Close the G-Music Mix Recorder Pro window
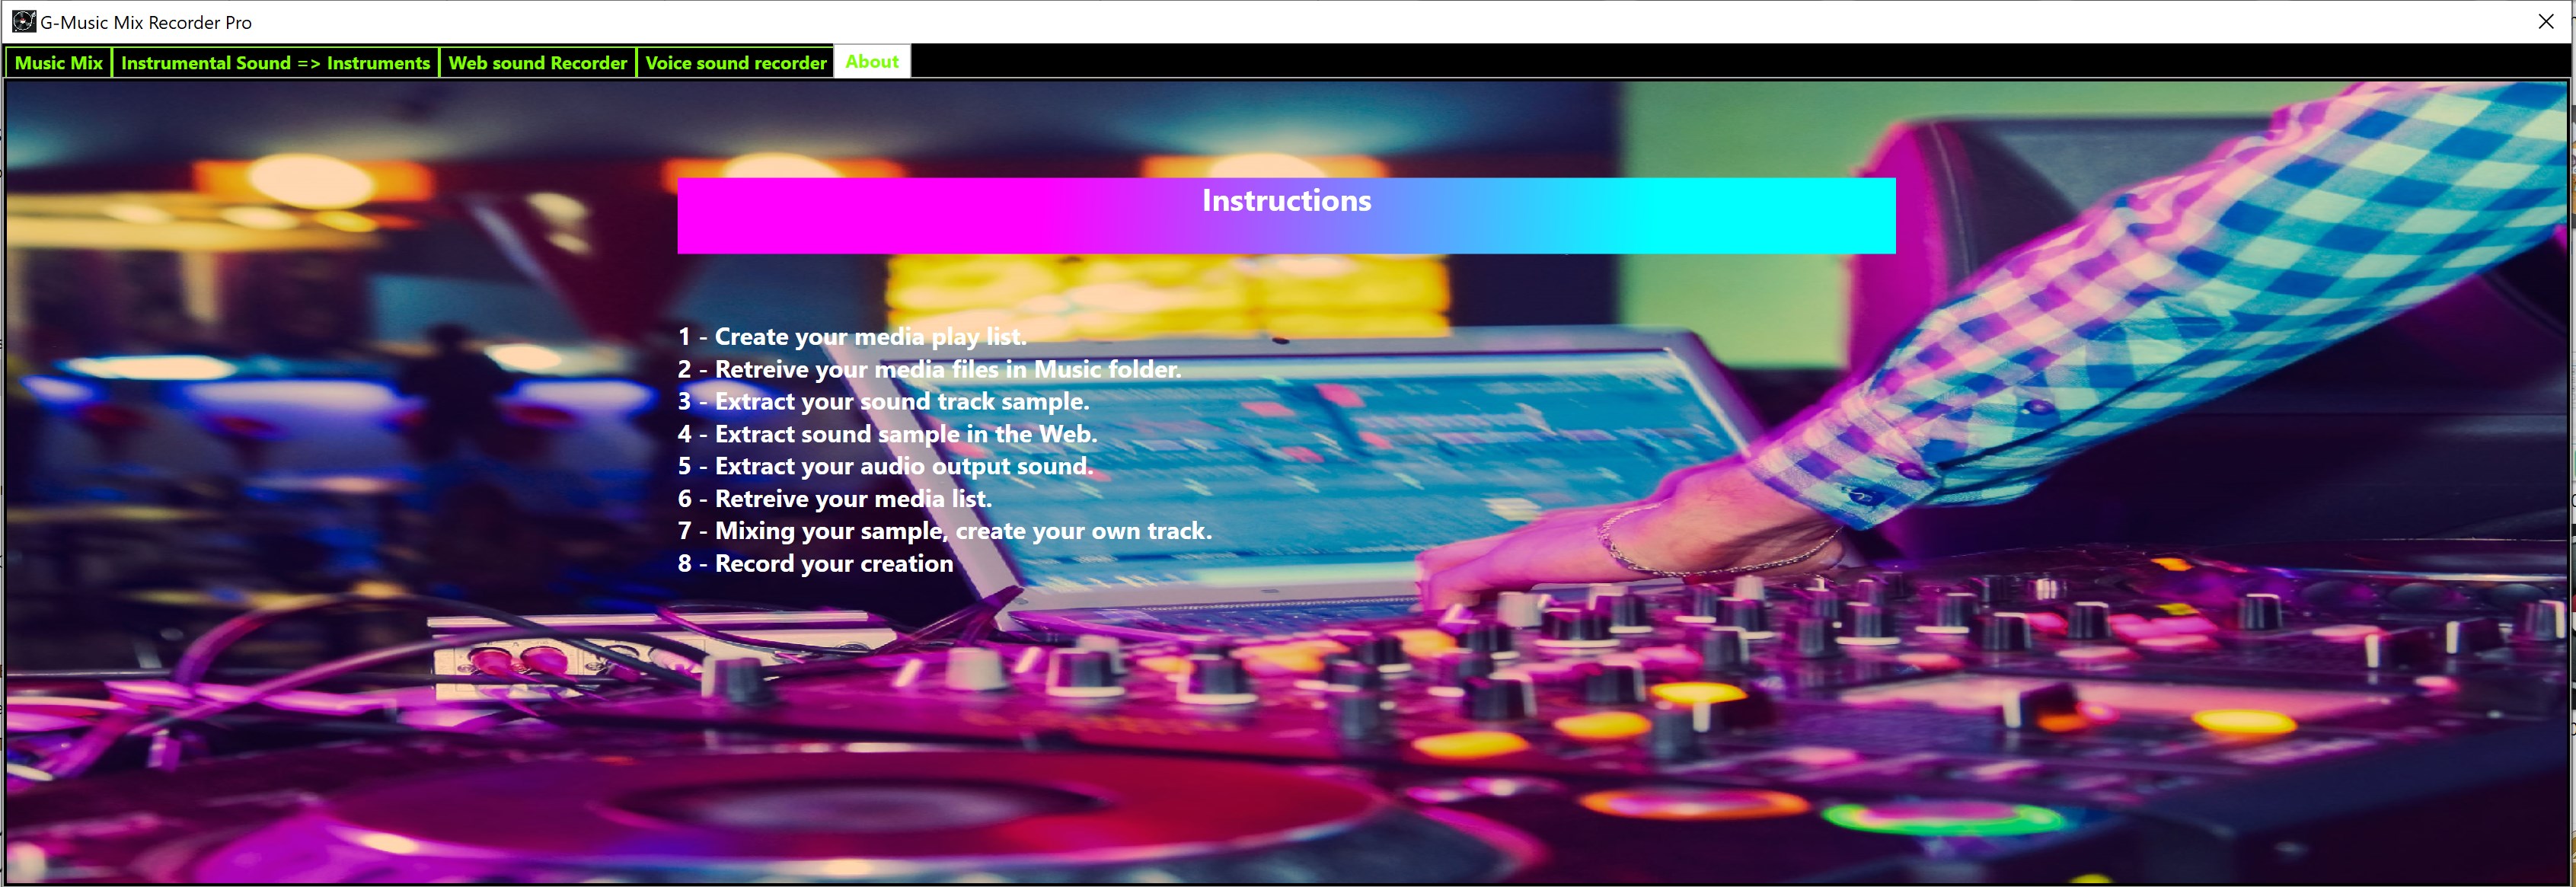2576x887 pixels. tap(2545, 21)
